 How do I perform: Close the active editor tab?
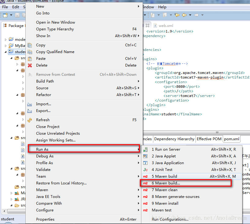click(147, 25)
